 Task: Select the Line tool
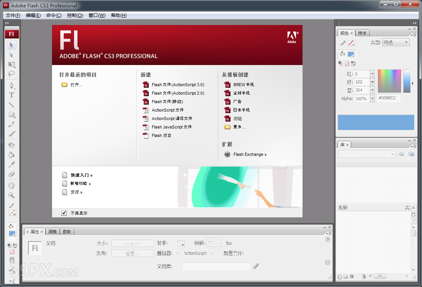point(11,105)
